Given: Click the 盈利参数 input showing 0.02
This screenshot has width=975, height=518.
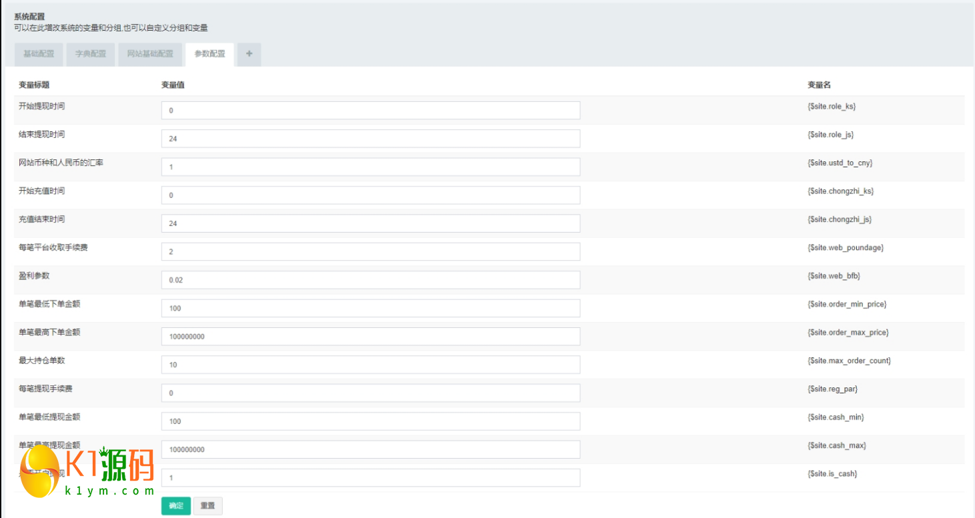Looking at the screenshot, I should tap(370, 280).
